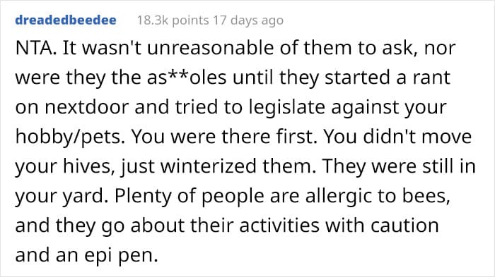
Task: Click the phrase "epi pen" at the end
Action: pos(121,256)
